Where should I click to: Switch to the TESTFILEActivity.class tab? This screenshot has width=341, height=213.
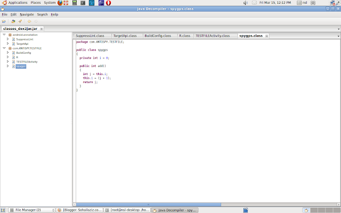click(215, 36)
